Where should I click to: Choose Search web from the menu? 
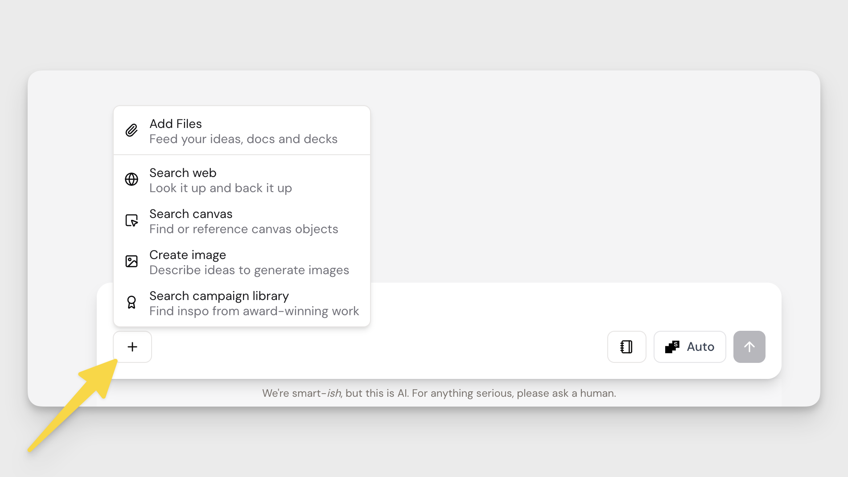tap(183, 173)
